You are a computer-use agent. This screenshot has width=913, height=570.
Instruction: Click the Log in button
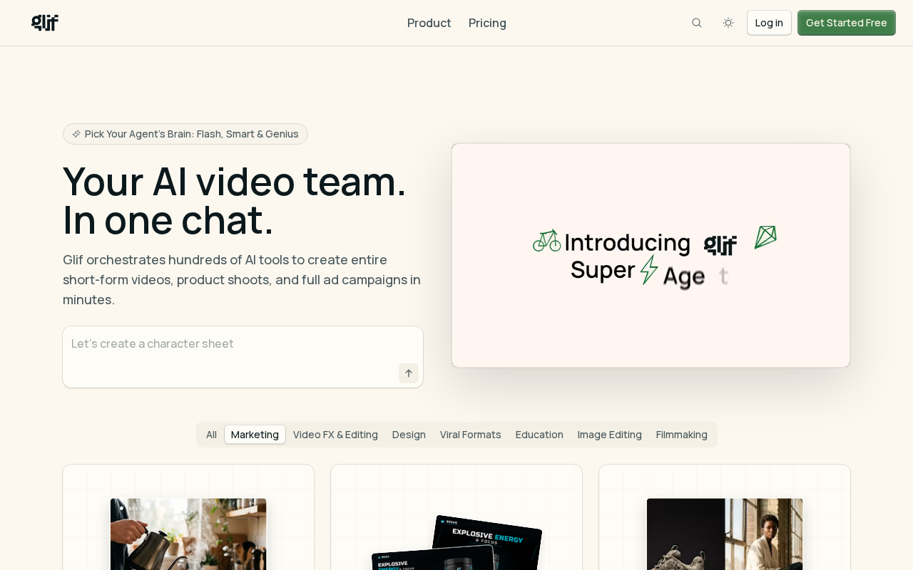click(x=769, y=23)
